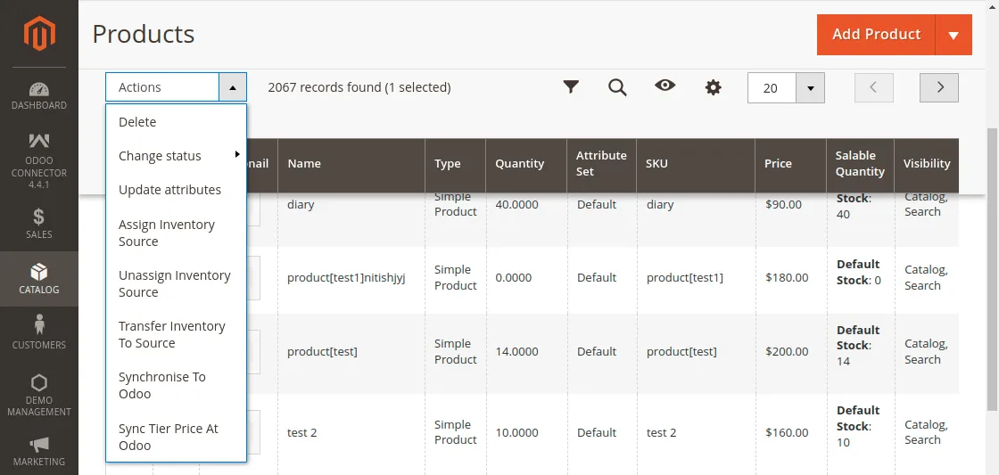This screenshot has height=475, width=999.
Task: Select Synchronise To Odoo action
Action: pyautogui.click(x=176, y=385)
